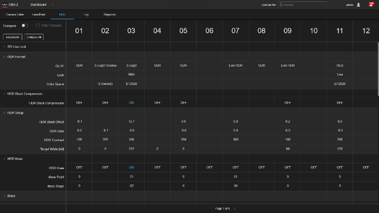Go to previous page arrow in pagination
The image size is (379, 213).
(211, 208)
